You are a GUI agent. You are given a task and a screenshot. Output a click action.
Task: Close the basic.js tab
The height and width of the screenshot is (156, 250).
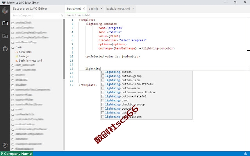[x=102, y=9]
